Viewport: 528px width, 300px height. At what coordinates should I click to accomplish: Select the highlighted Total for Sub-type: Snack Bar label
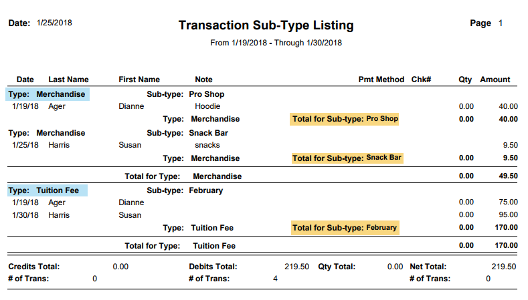click(x=347, y=158)
